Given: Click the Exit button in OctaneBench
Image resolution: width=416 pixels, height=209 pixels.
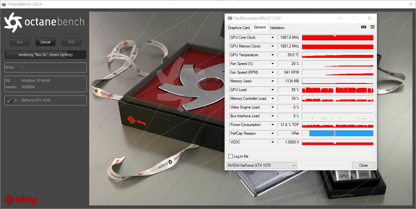Looking at the screenshot, I should [71, 42].
